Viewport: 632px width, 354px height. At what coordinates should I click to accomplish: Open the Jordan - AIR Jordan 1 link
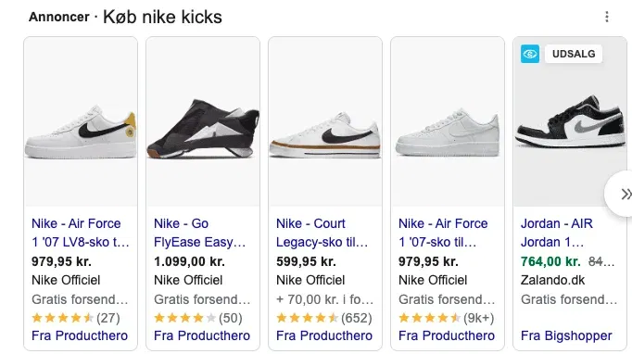click(x=556, y=233)
